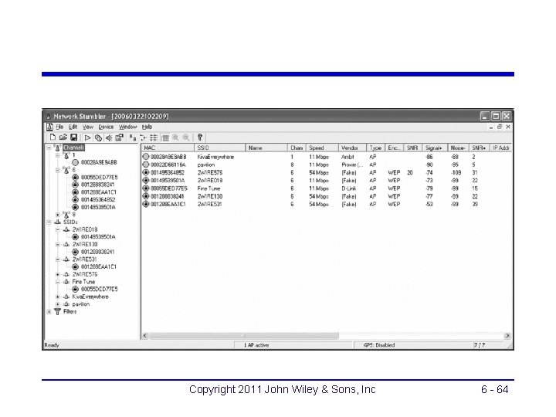Switch to details columns view toolbar icon
The height and width of the screenshot is (417, 556).
pyautogui.click(x=165, y=137)
